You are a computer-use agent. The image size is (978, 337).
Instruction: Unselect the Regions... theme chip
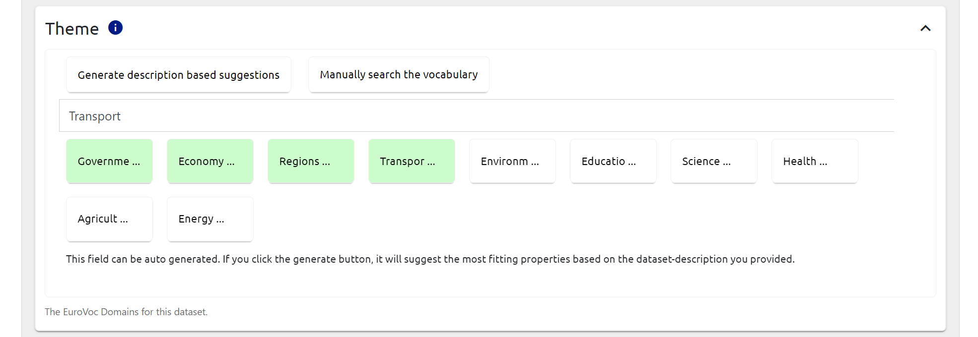point(311,162)
